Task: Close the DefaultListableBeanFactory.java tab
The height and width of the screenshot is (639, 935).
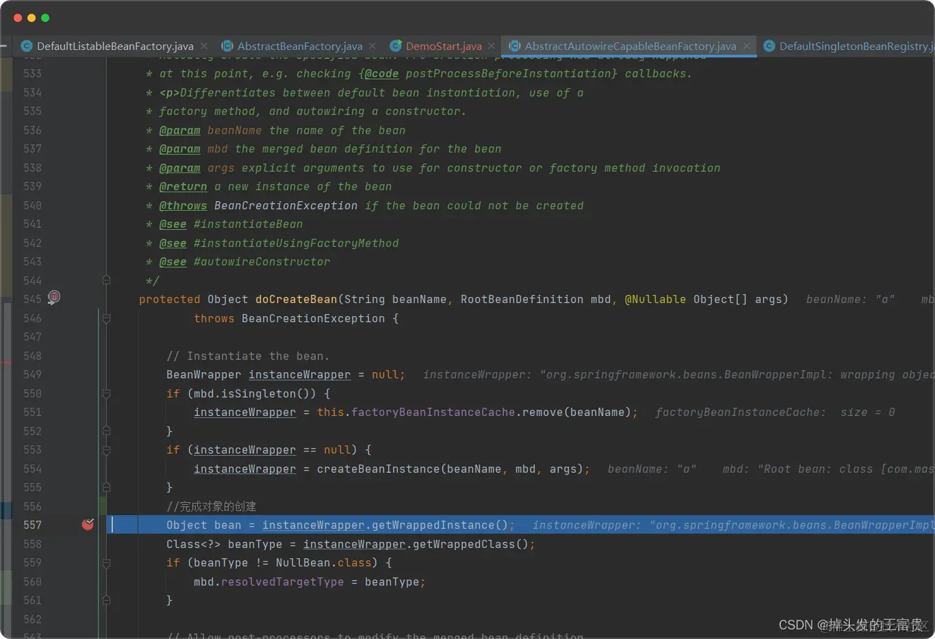Action: (204, 46)
